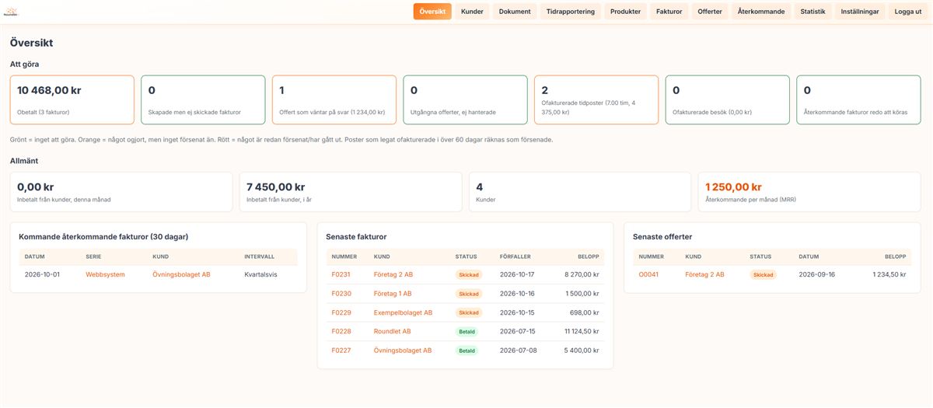Screen dimensions: 933x408
Task: Switch to Tidrapportering
Action: [x=571, y=12]
